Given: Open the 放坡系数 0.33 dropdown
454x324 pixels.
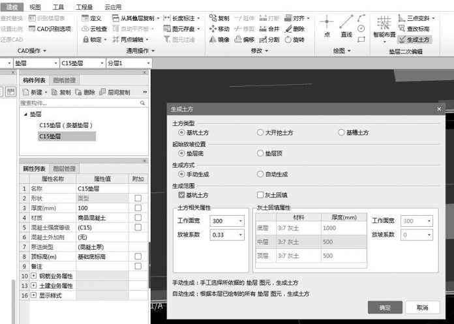Looking at the screenshot, I should click(226, 235).
